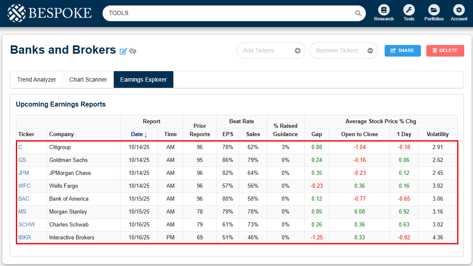Open the Research section
473x266 pixels.
pyautogui.click(x=384, y=10)
